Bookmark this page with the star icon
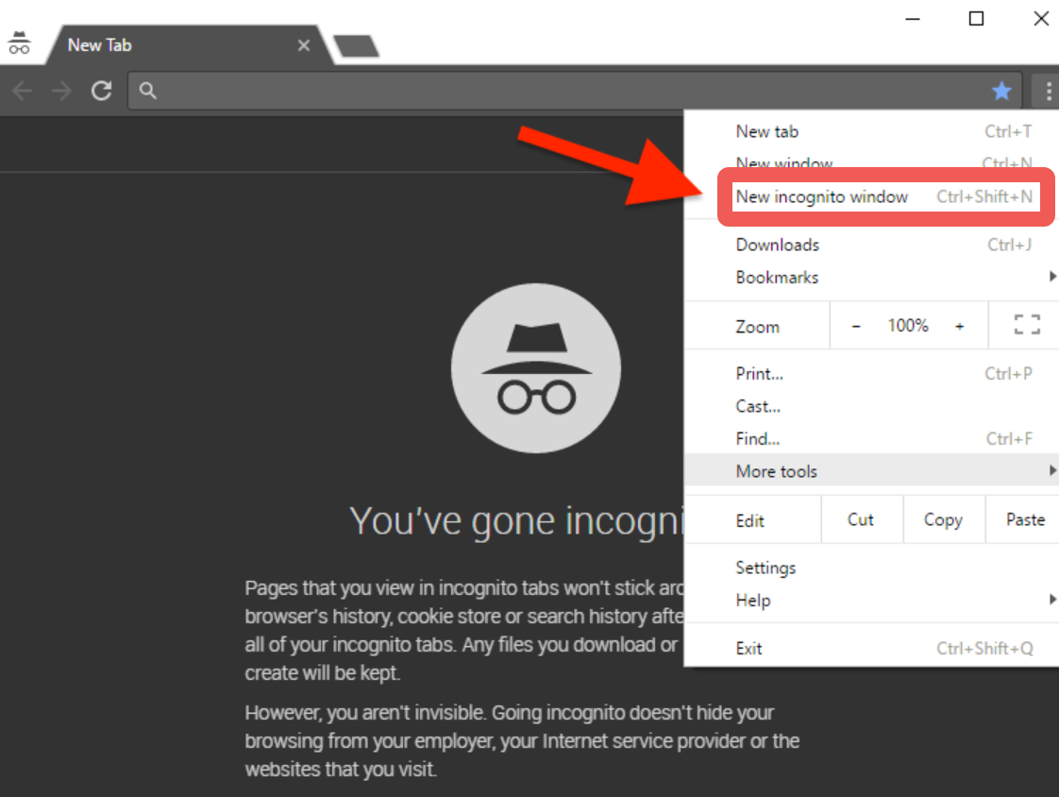This screenshot has width=1059, height=797. 1001,90
